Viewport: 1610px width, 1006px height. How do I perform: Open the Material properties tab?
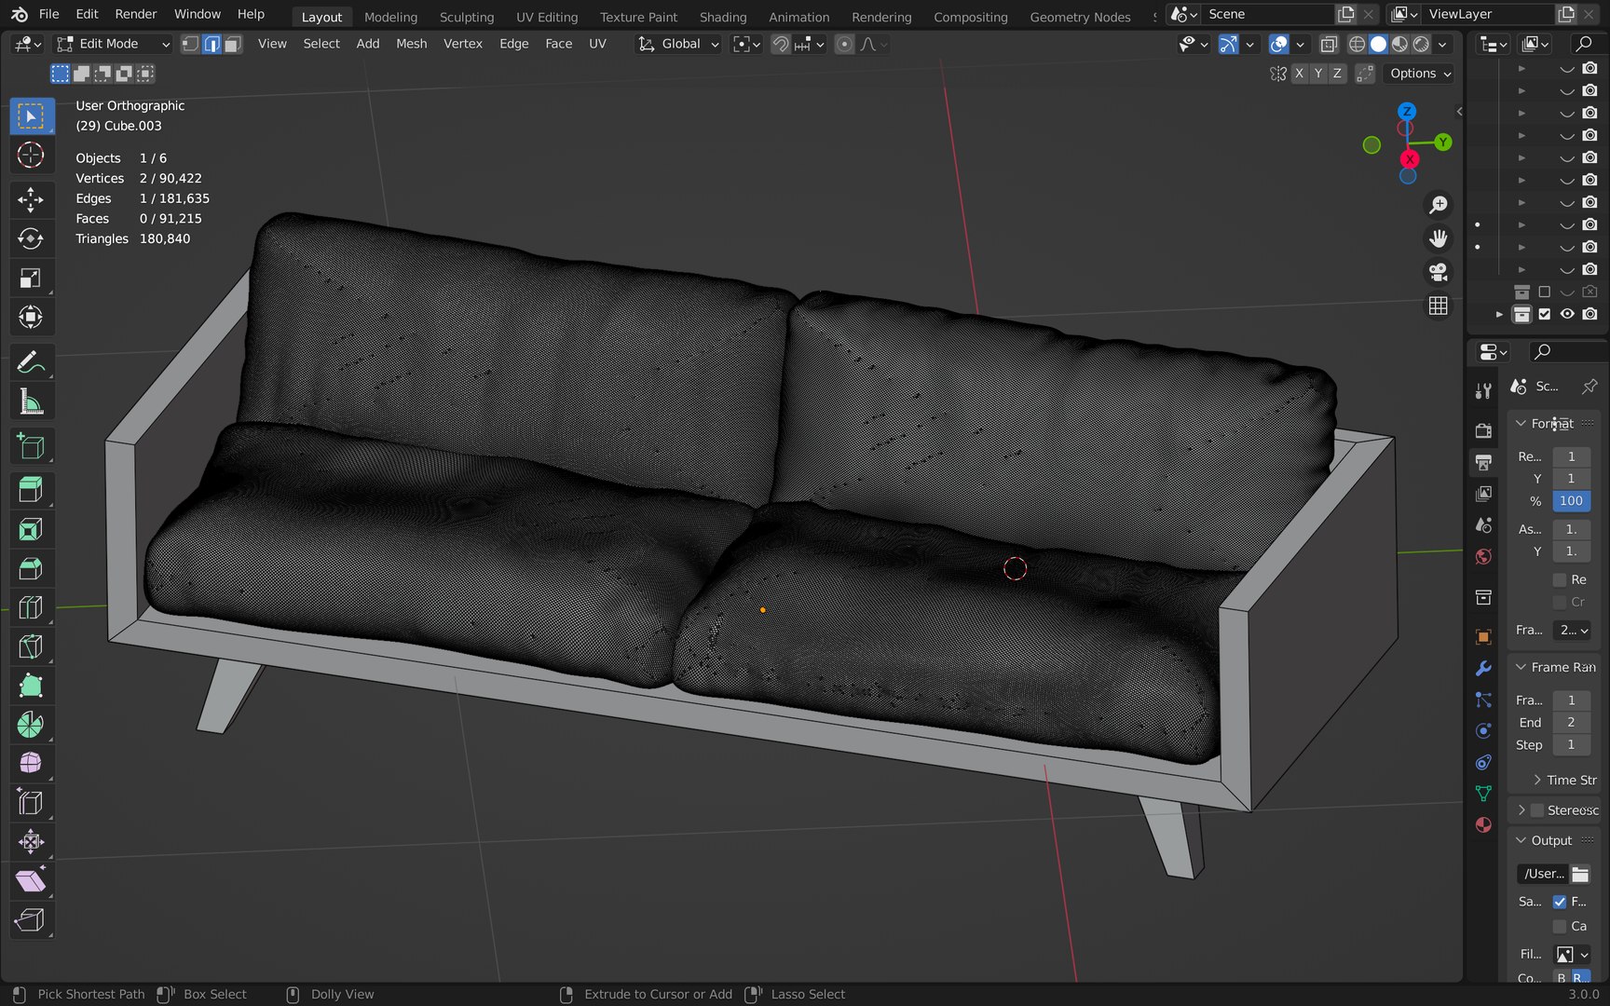click(x=1483, y=824)
